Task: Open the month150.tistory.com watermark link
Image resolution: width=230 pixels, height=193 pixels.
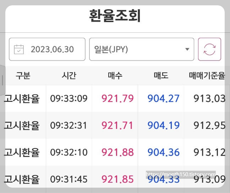Action: pos(181,174)
